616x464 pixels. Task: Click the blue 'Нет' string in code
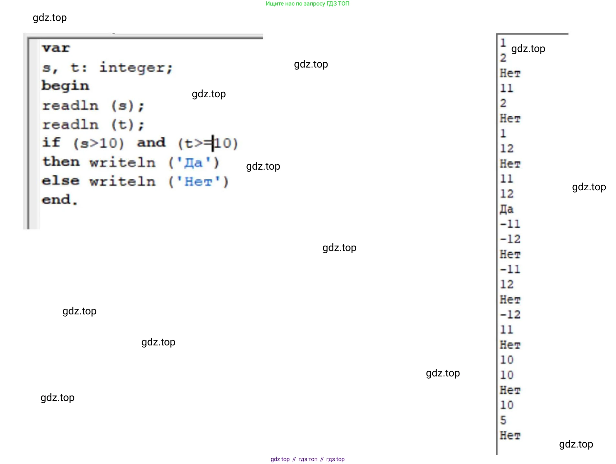coord(198,182)
